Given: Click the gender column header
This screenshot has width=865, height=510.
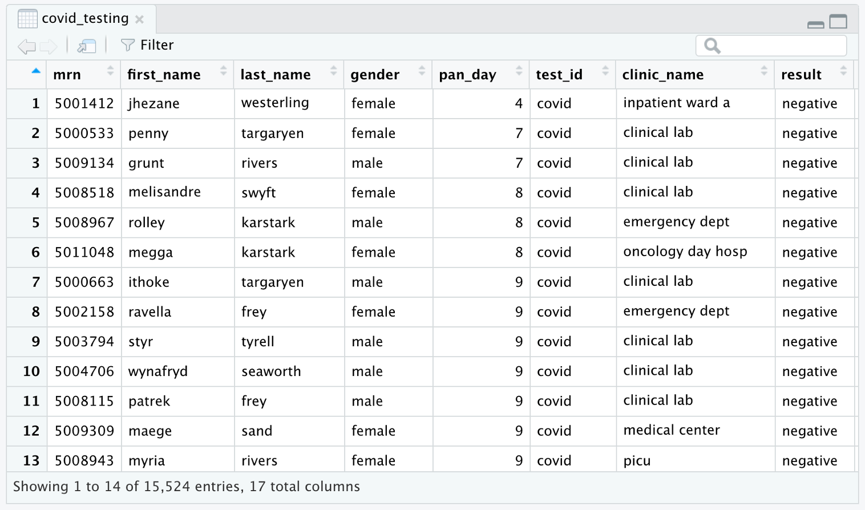Looking at the screenshot, I should 375,75.
